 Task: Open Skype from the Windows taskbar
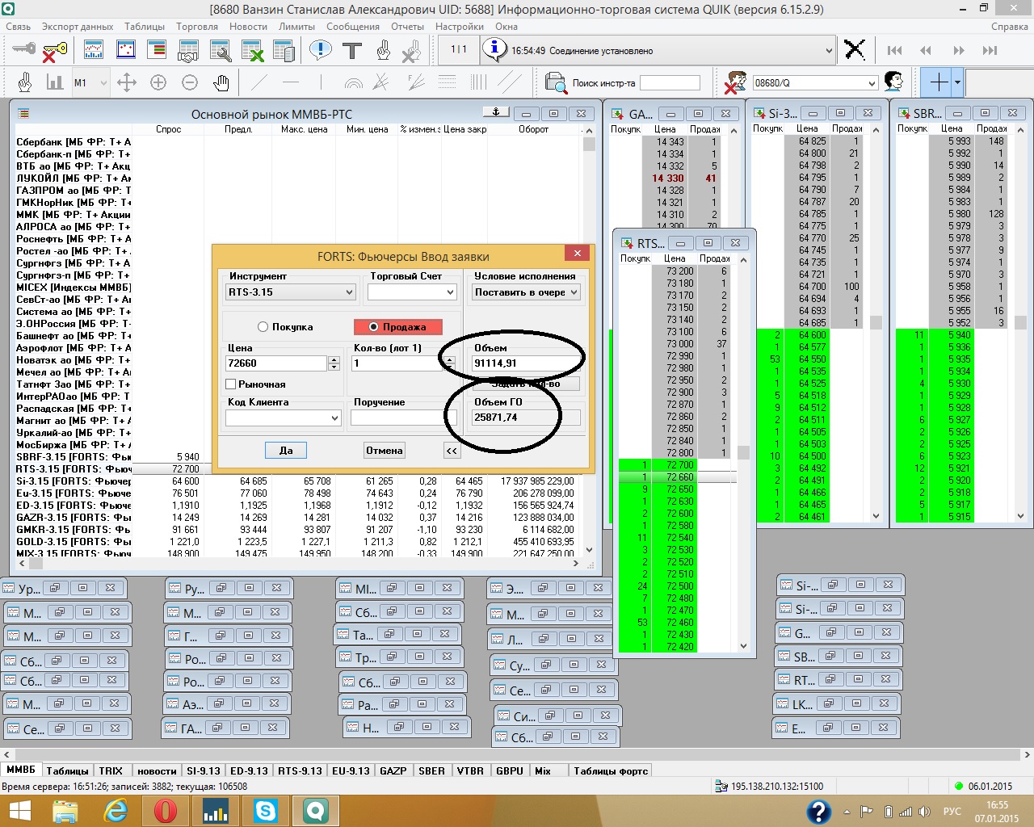(265, 810)
